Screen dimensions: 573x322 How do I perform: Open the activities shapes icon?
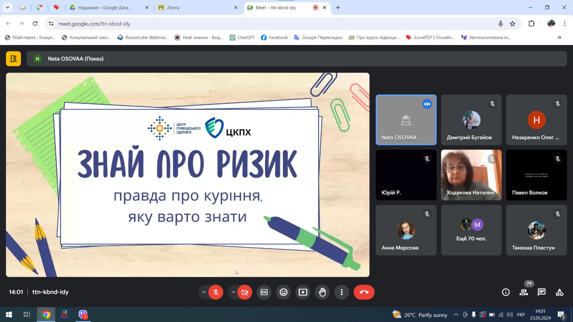point(559,292)
